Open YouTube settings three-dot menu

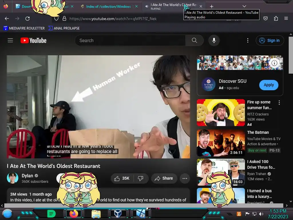tap(248, 40)
